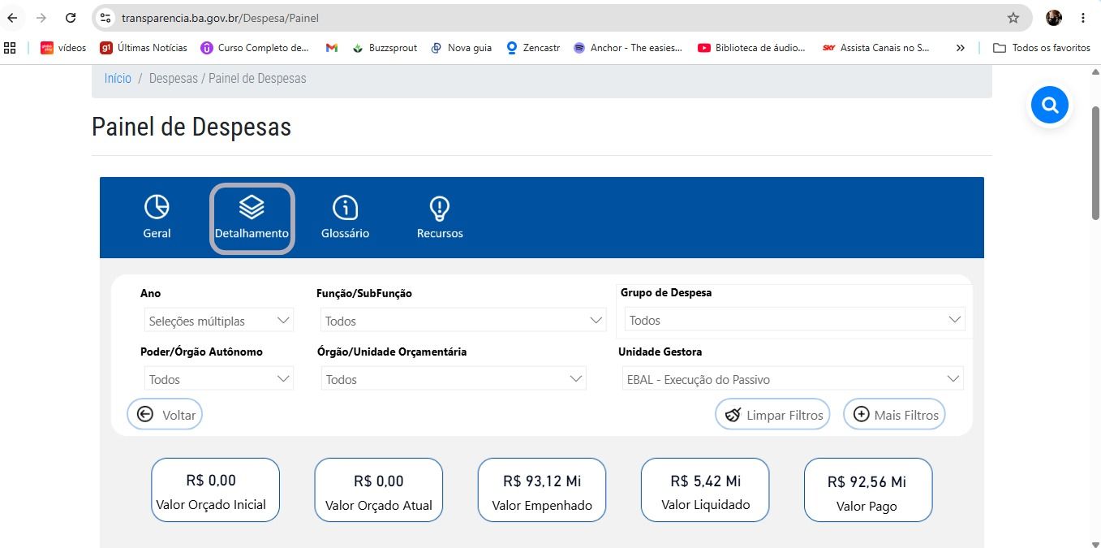Expand the Poder/Órgão Autônomo dropdown

(x=219, y=379)
